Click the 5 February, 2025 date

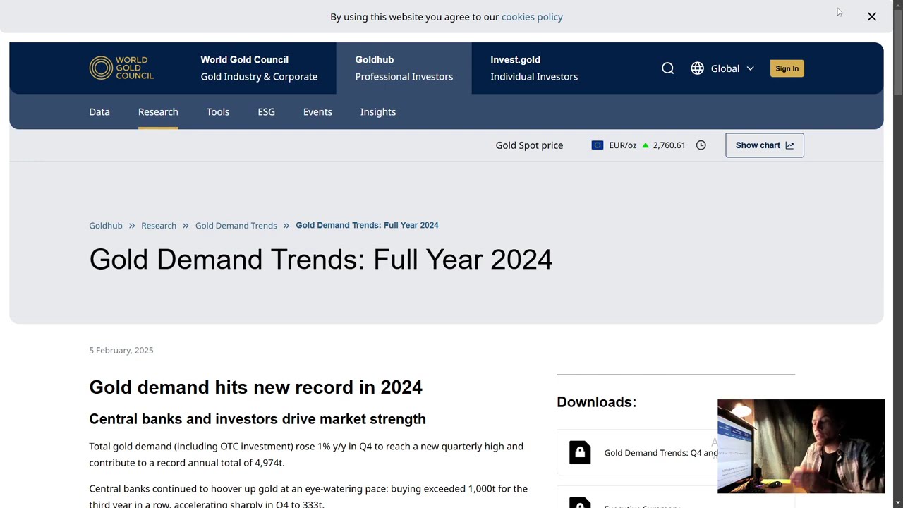point(121,350)
